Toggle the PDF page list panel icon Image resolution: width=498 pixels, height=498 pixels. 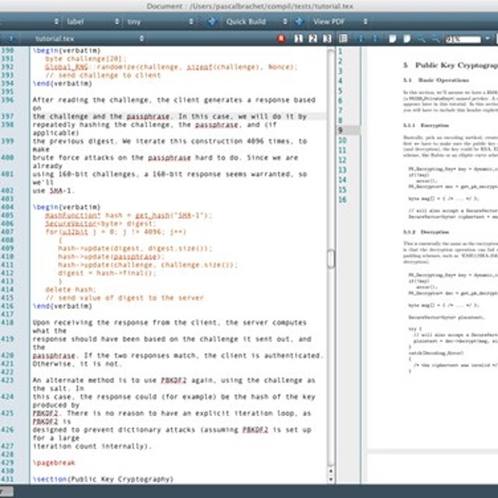[343, 39]
